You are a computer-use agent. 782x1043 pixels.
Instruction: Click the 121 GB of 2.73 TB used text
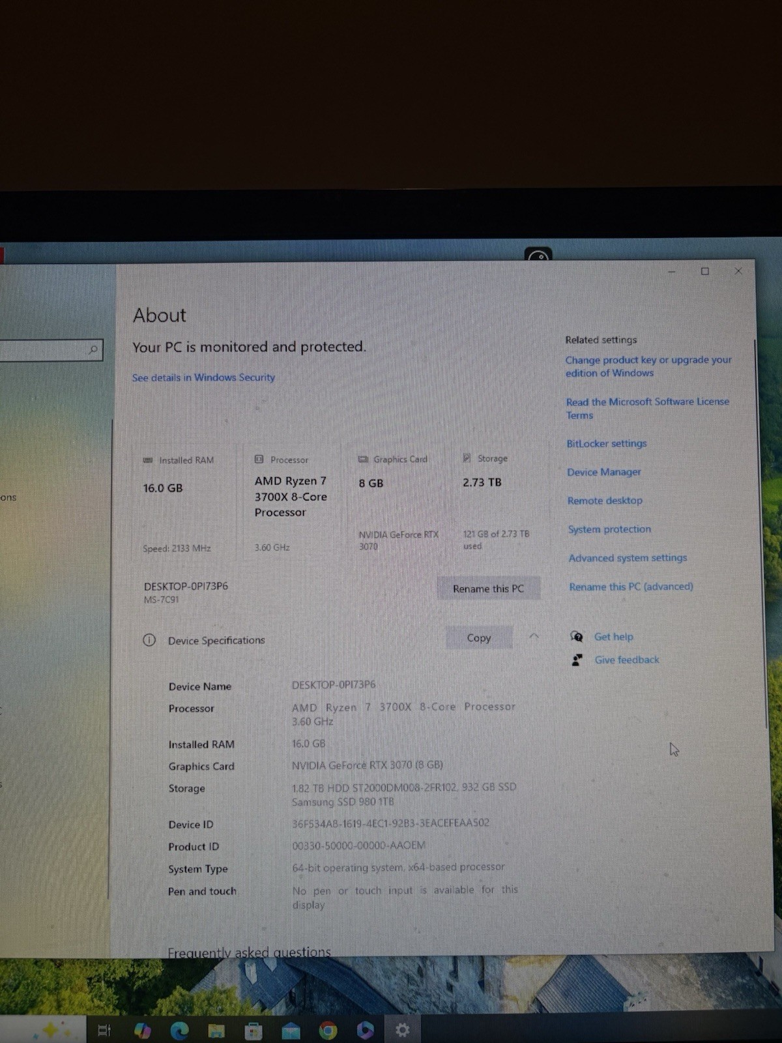point(496,540)
